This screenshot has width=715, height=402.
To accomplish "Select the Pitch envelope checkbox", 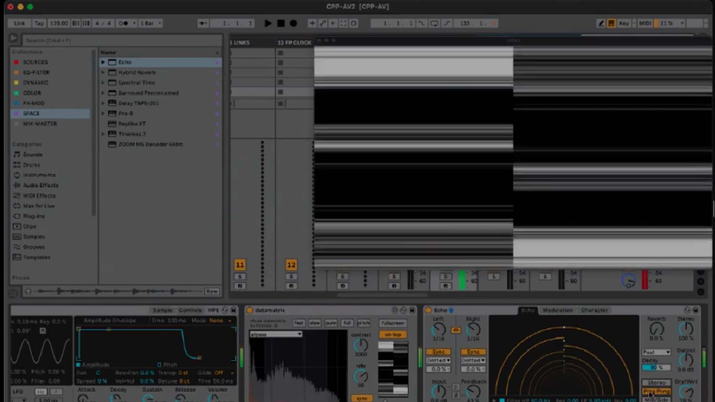I will (159, 364).
